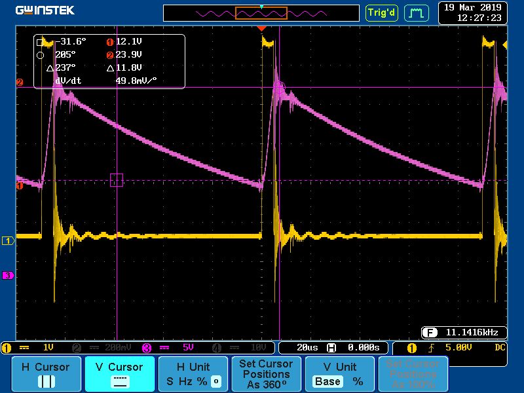Click the square cursor symbol beside -31.6°
The width and height of the screenshot is (524, 393).
pos(40,43)
